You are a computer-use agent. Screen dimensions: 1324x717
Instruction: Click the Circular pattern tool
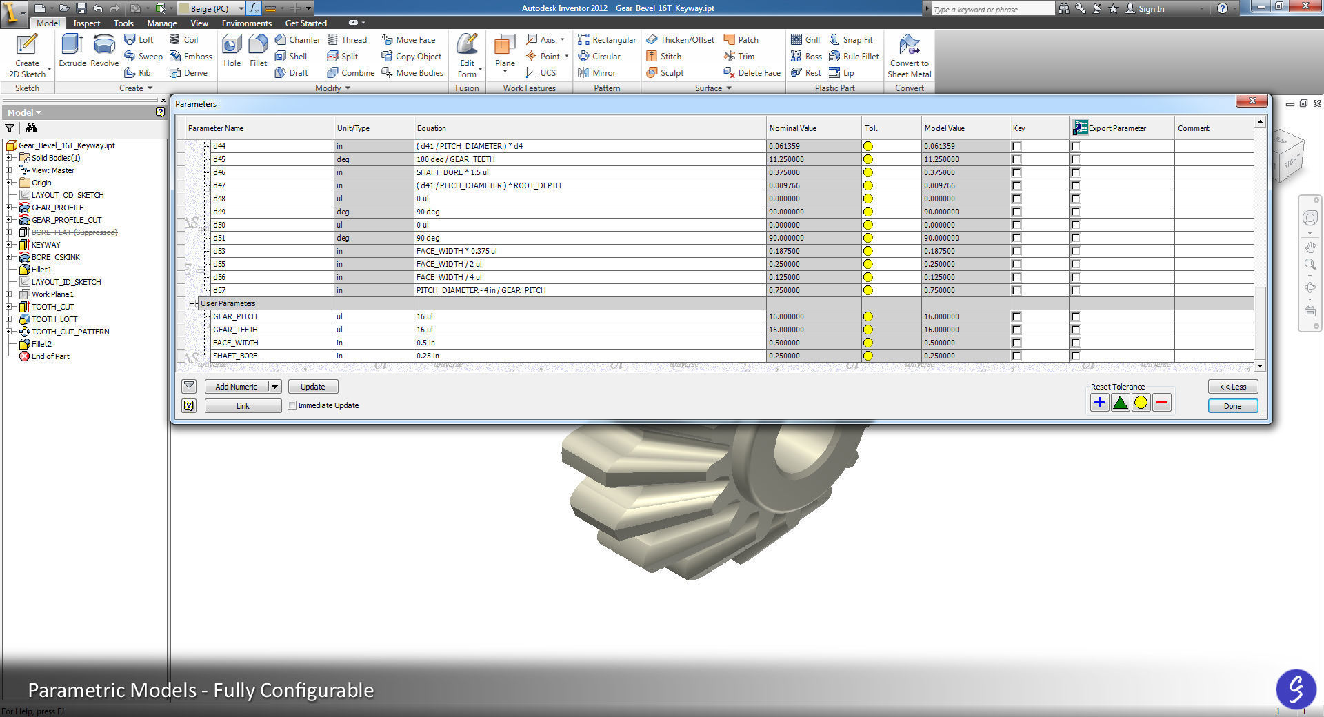click(599, 56)
